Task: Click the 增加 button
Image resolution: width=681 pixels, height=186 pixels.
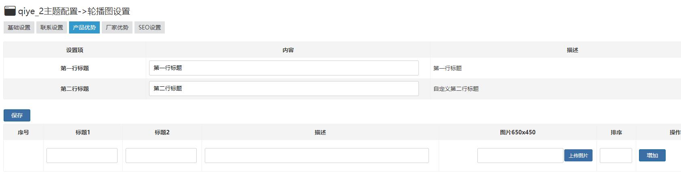Action: (652, 155)
